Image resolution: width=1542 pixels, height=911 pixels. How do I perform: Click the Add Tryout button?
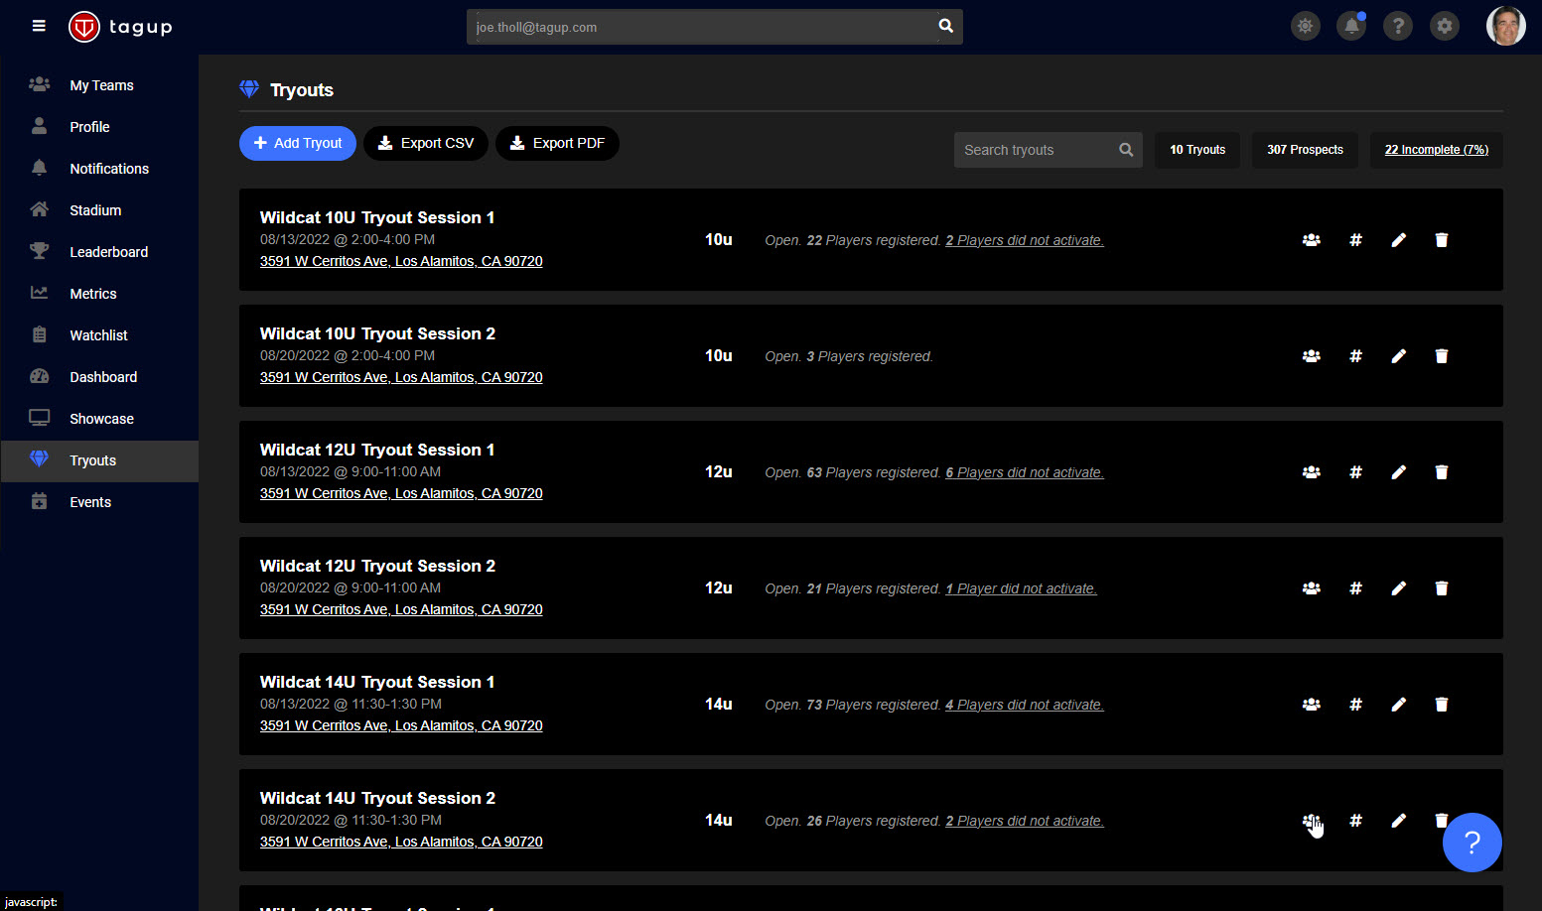[297, 143]
